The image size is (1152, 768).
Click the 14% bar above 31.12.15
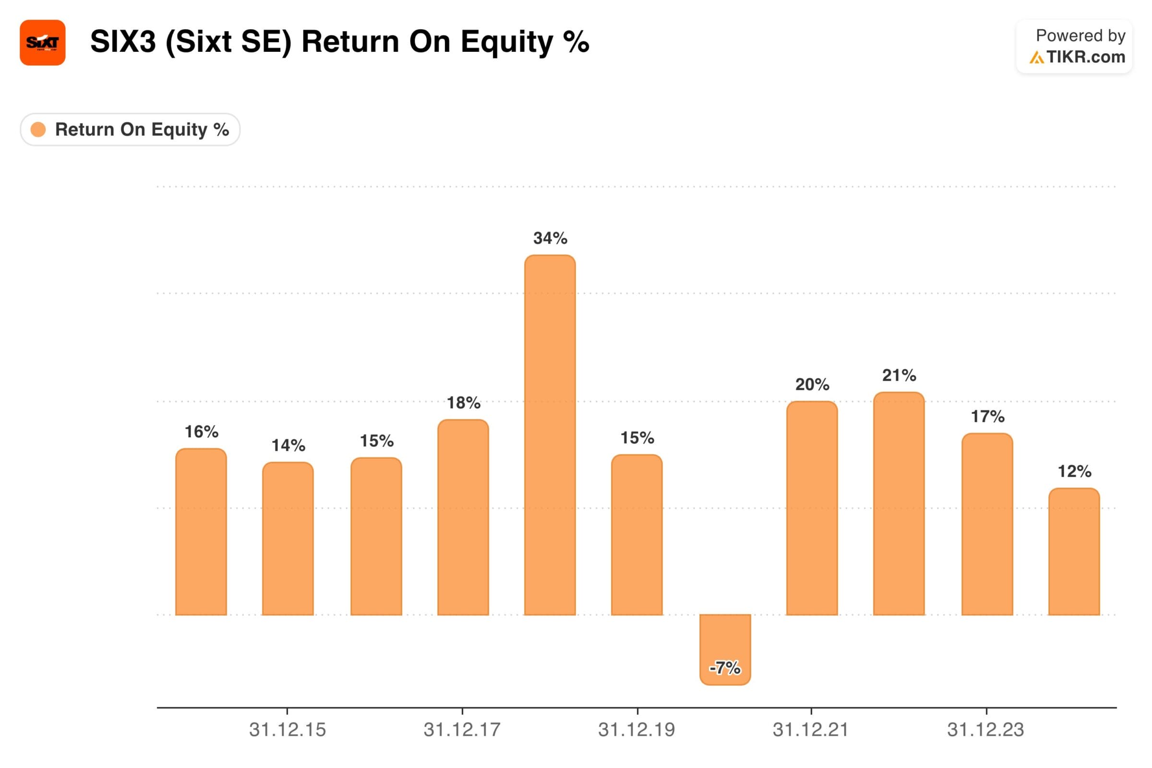[x=288, y=538]
